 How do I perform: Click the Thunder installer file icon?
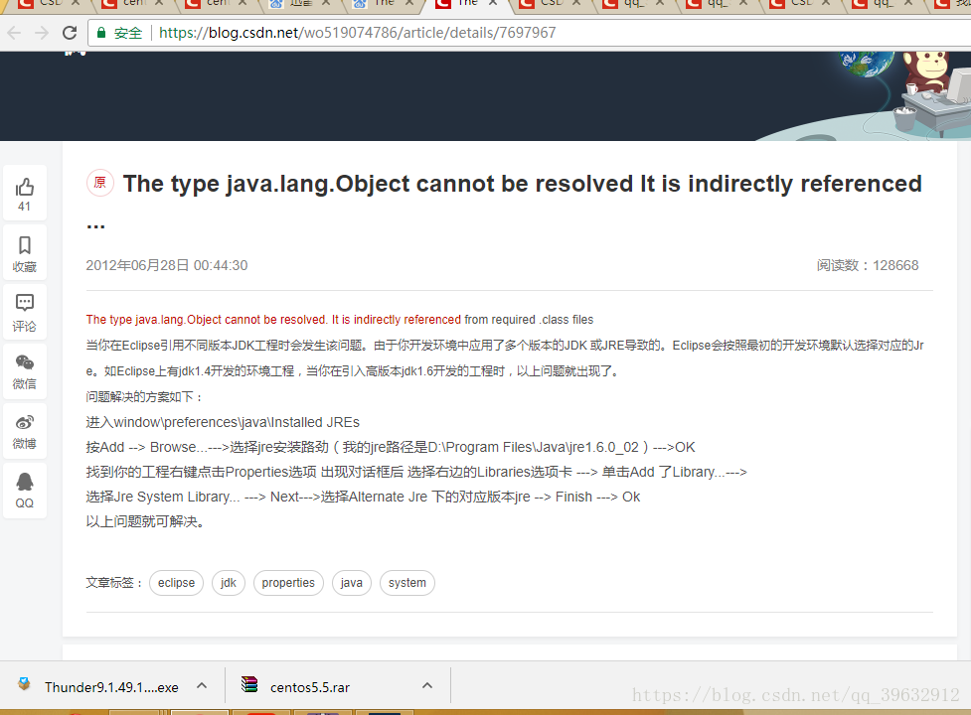24,684
